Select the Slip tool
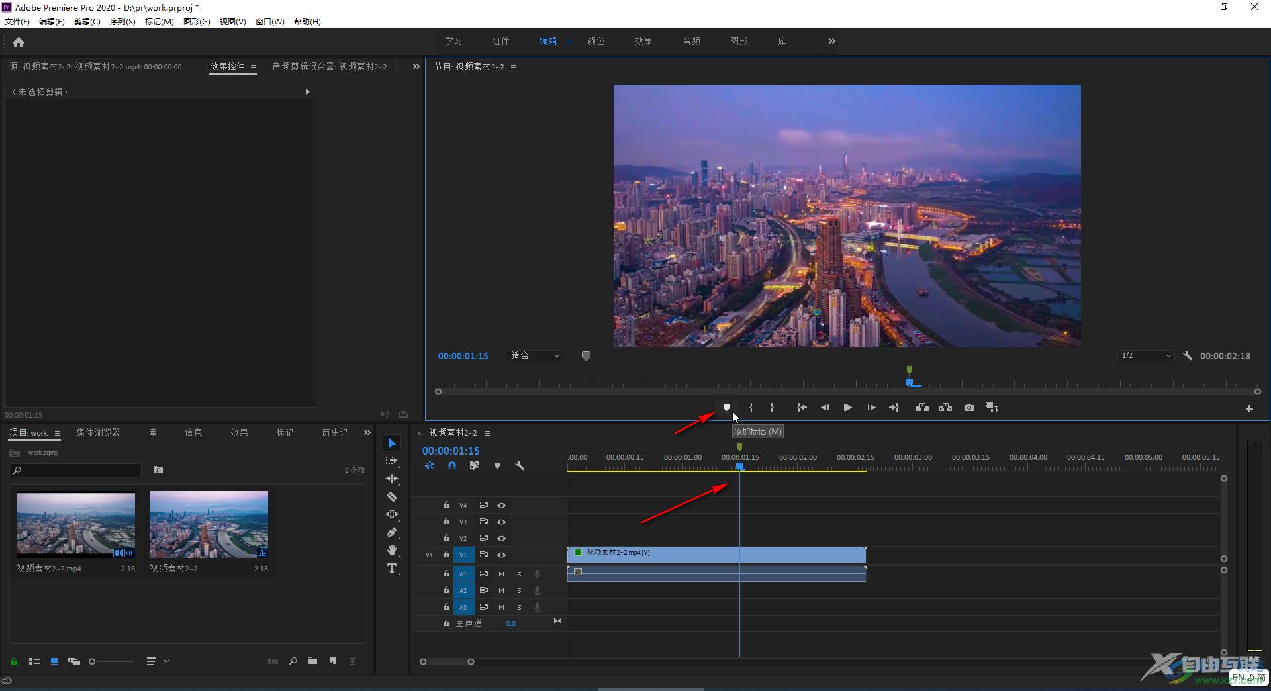The width and height of the screenshot is (1271, 691). pos(392,514)
